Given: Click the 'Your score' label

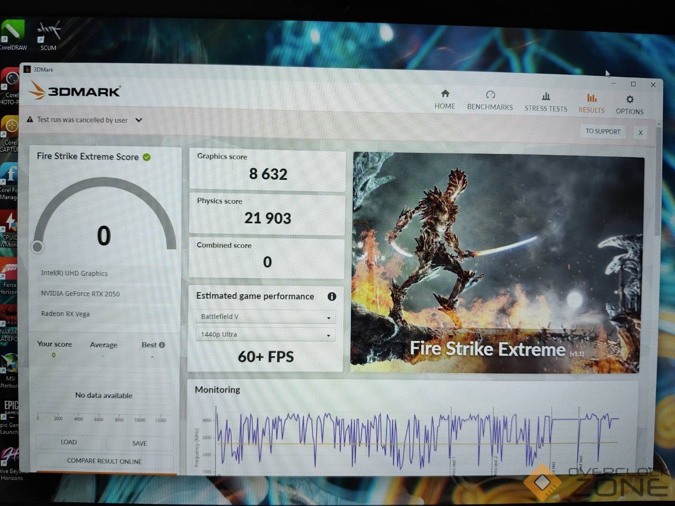Looking at the screenshot, I should click(54, 344).
